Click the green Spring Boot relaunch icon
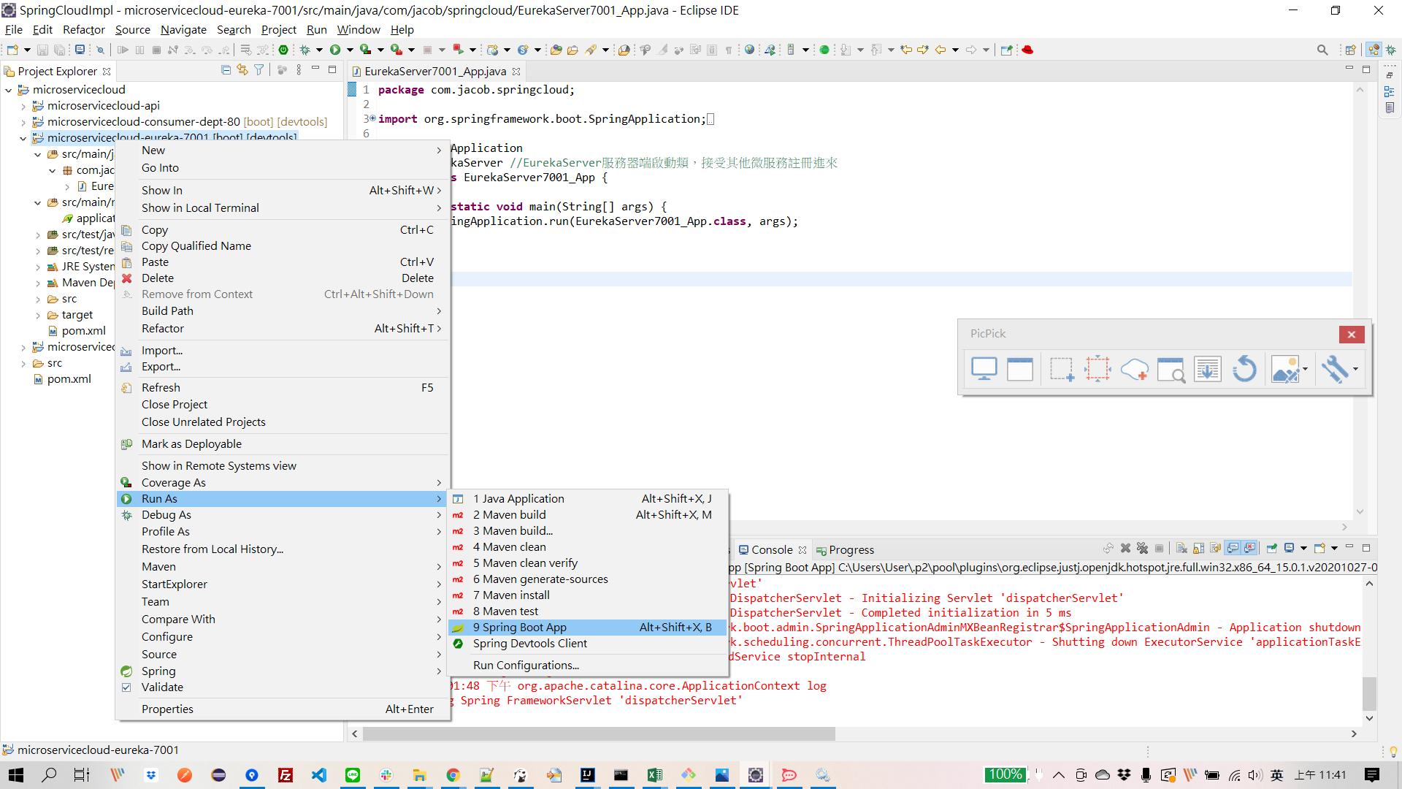Image resolution: width=1402 pixels, height=789 pixels. pos(283,50)
